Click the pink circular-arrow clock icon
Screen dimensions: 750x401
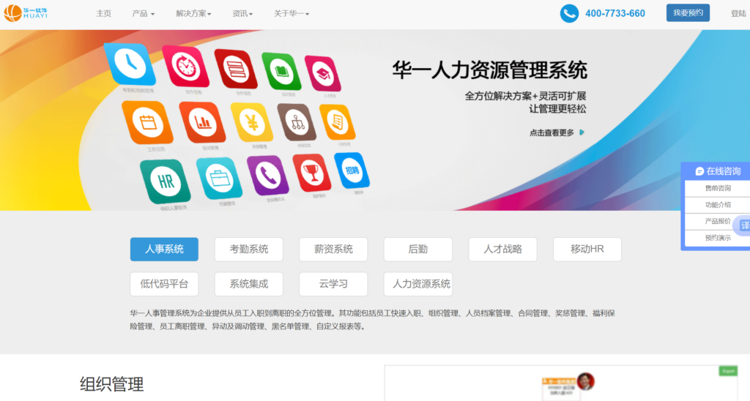tap(185, 67)
